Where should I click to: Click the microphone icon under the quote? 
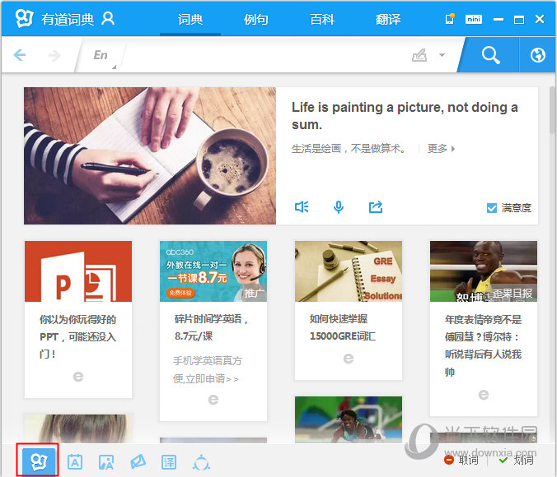(x=339, y=207)
